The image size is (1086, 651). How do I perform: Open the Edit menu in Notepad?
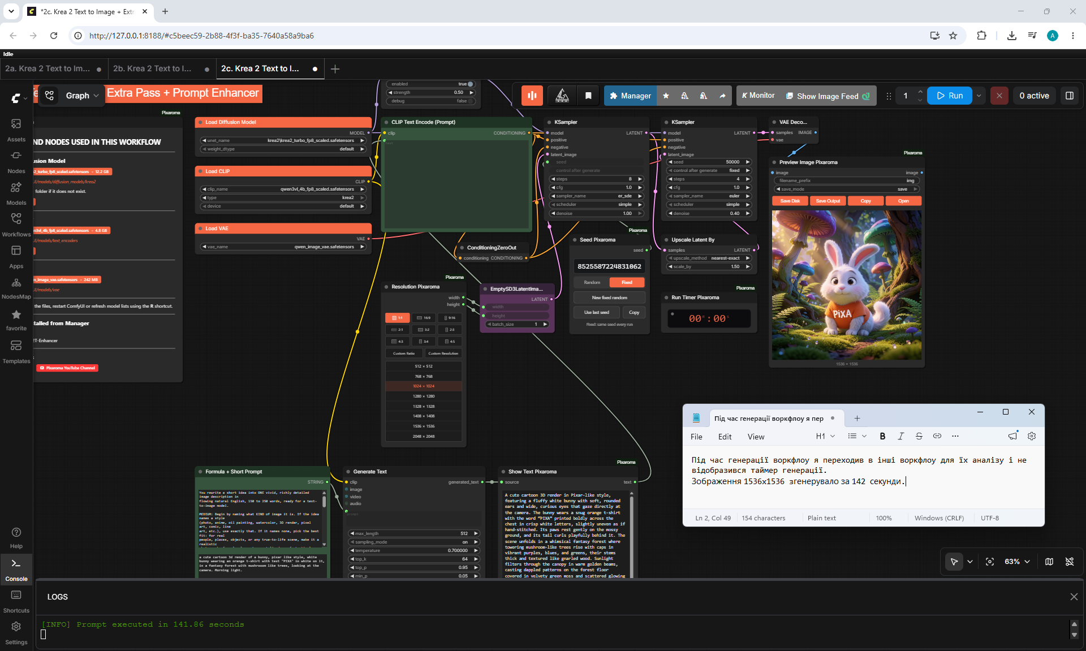(725, 437)
